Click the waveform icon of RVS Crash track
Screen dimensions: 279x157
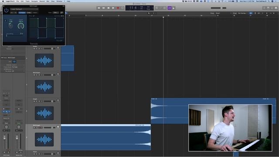point(44,140)
